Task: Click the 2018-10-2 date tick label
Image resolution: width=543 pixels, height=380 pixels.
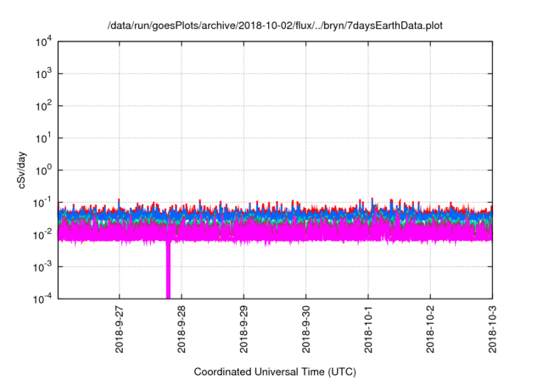Action: click(430, 329)
